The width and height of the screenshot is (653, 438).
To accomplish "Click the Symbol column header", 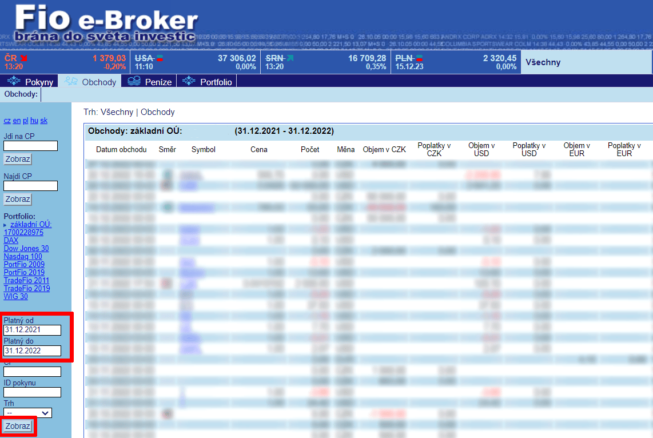I will (x=203, y=149).
